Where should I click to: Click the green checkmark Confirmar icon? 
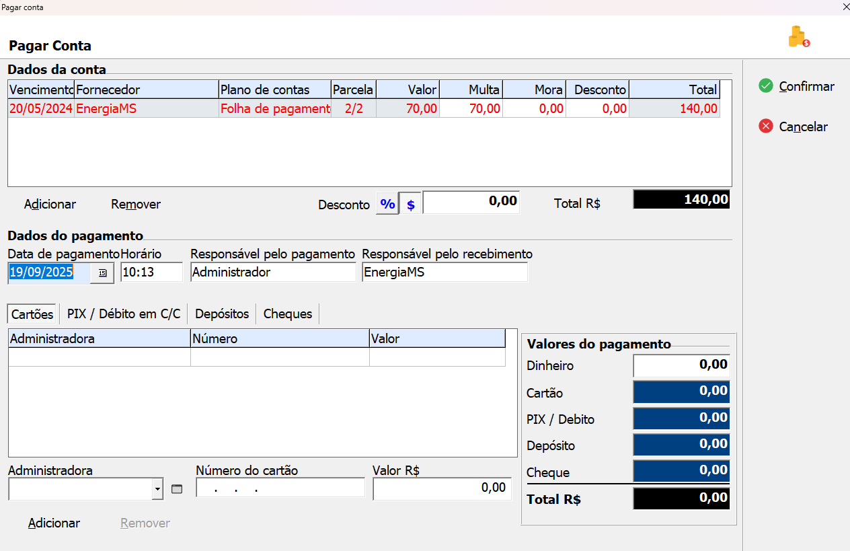pos(766,86)
